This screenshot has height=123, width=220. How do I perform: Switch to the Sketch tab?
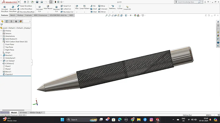[x=13, y=15]
